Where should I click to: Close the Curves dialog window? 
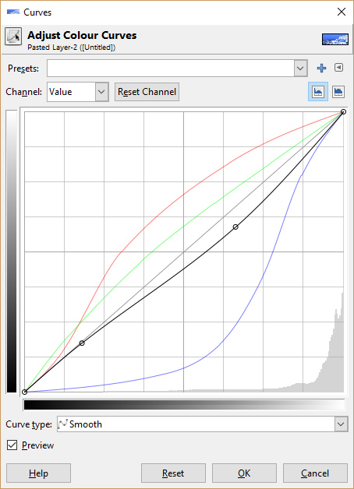342,12
